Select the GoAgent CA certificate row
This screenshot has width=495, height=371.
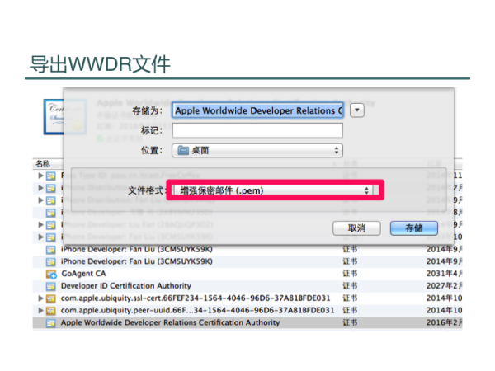[247, 274]
